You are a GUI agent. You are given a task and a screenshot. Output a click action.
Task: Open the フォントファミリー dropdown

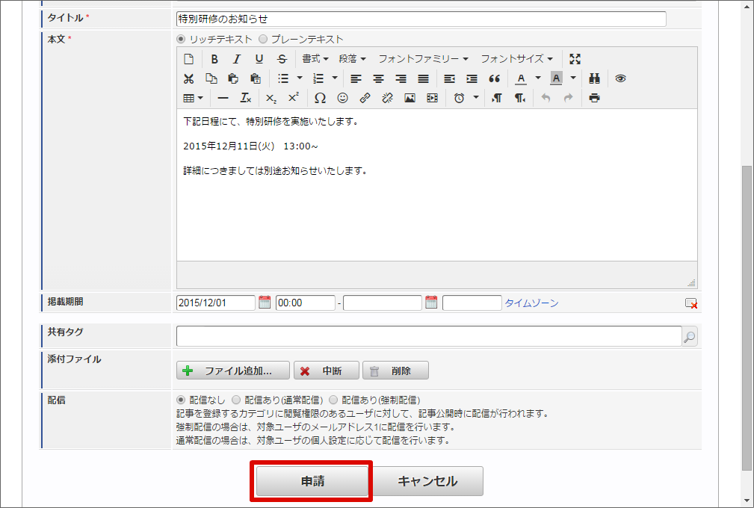click(x=420, y=58)
